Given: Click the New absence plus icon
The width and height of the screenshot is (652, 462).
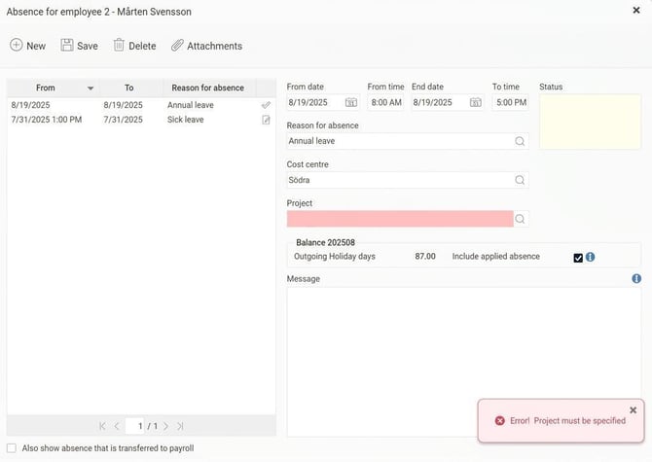Looking at the screenshot, I should [17, 45].
